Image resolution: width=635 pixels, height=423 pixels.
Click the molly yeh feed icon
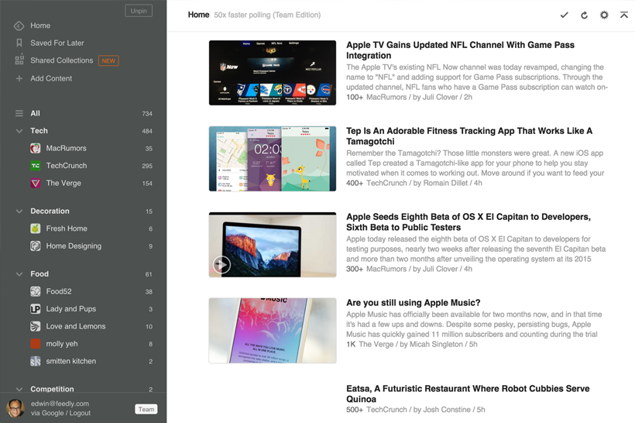(35, 343)
